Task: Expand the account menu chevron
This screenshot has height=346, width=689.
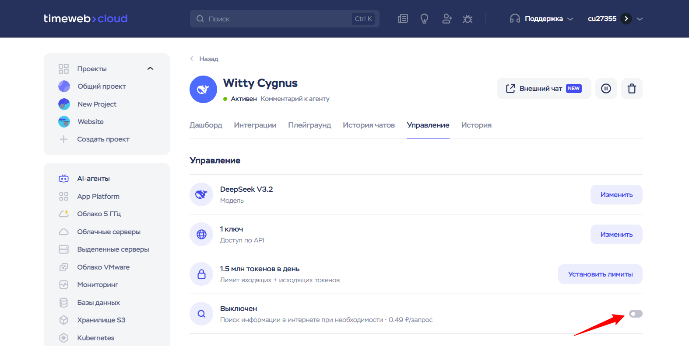Action: coord(640,19)
